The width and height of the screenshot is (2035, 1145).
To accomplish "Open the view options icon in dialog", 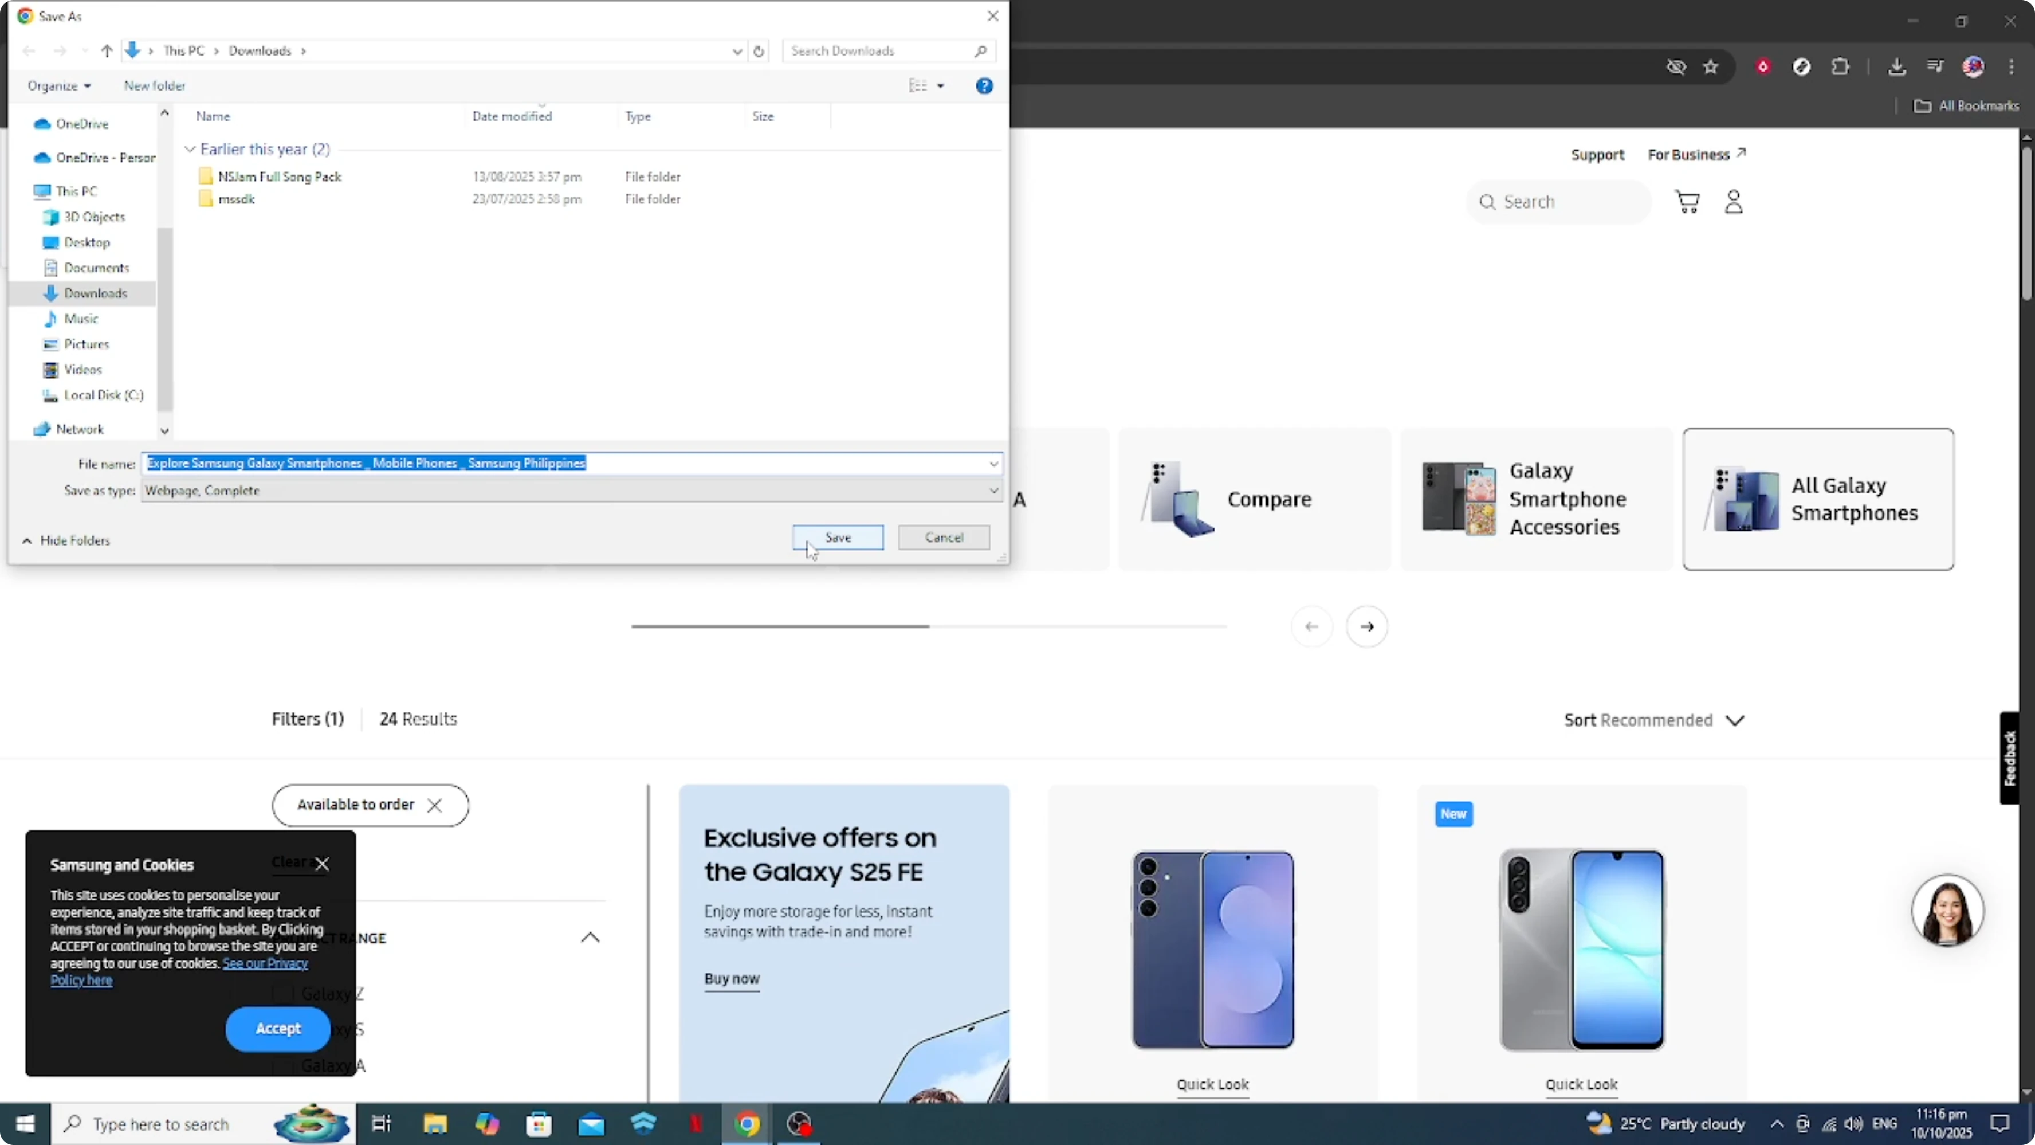I will pos(917,85).
